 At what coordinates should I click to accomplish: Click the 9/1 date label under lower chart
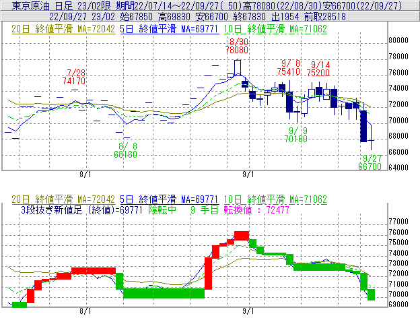tap(248, 311)
